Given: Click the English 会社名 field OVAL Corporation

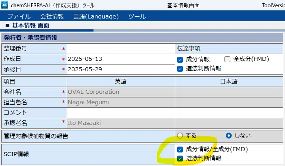Looking at the screenshot, I should point(121,92).
